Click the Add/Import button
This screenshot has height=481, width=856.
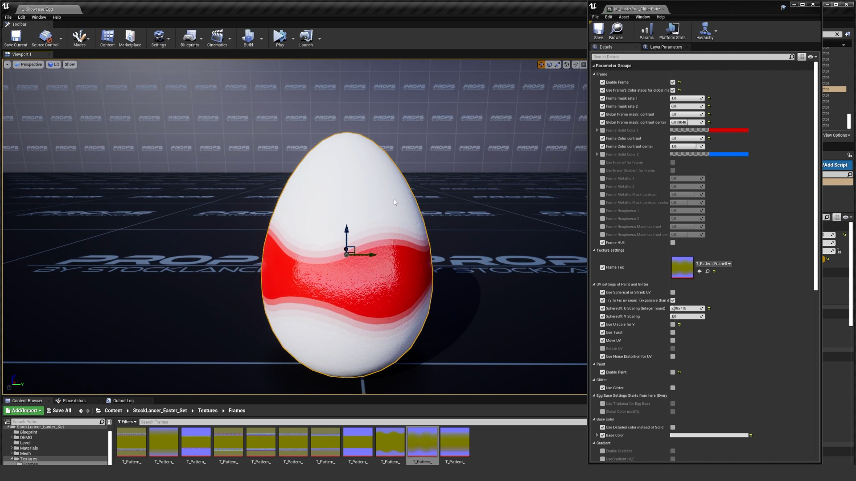click(x=23, y=410)
